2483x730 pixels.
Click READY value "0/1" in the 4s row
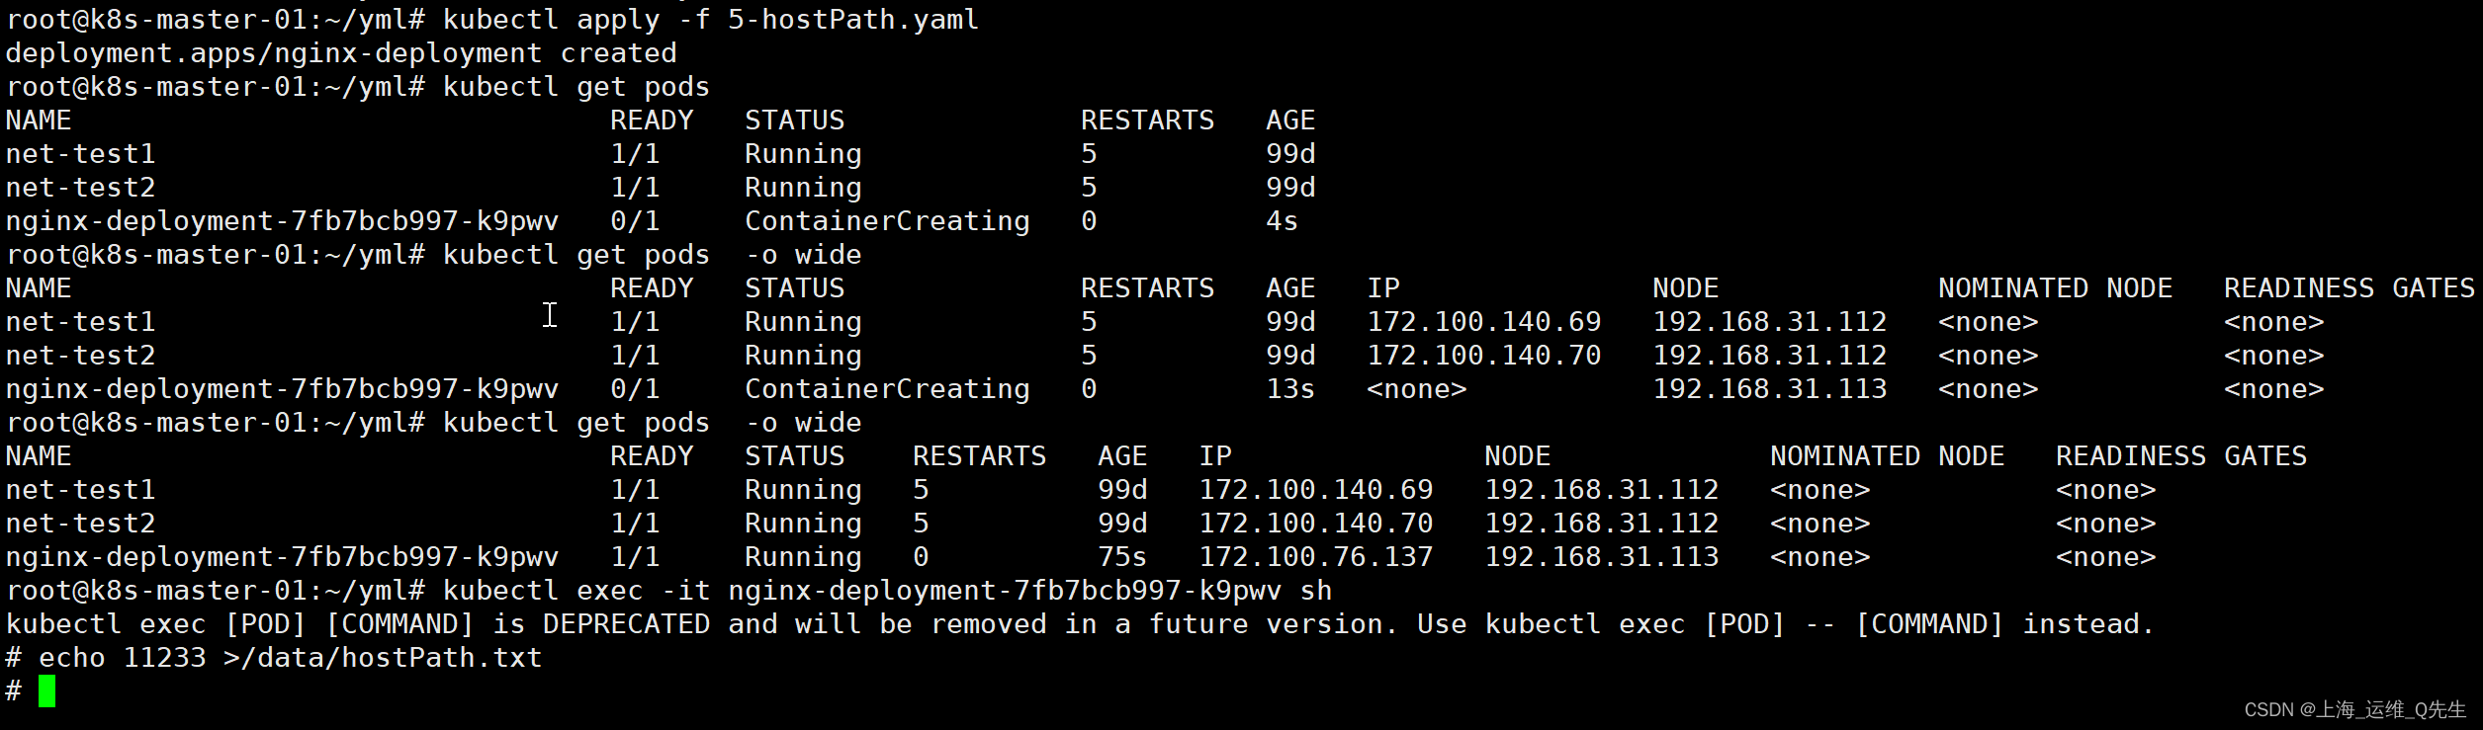(x=635, y=221)
